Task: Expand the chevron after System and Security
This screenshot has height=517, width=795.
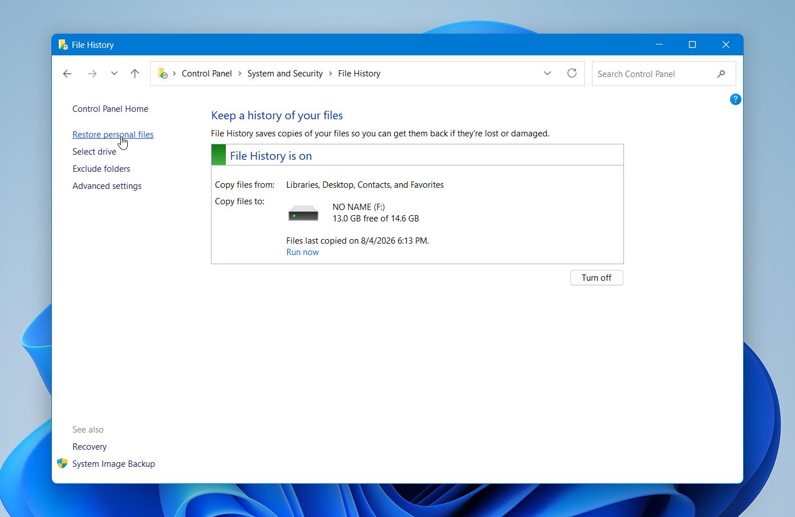Action: [330, 74]
